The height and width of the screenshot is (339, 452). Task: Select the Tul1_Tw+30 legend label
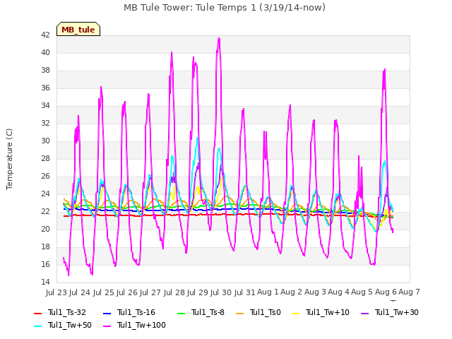coord(397,312)
